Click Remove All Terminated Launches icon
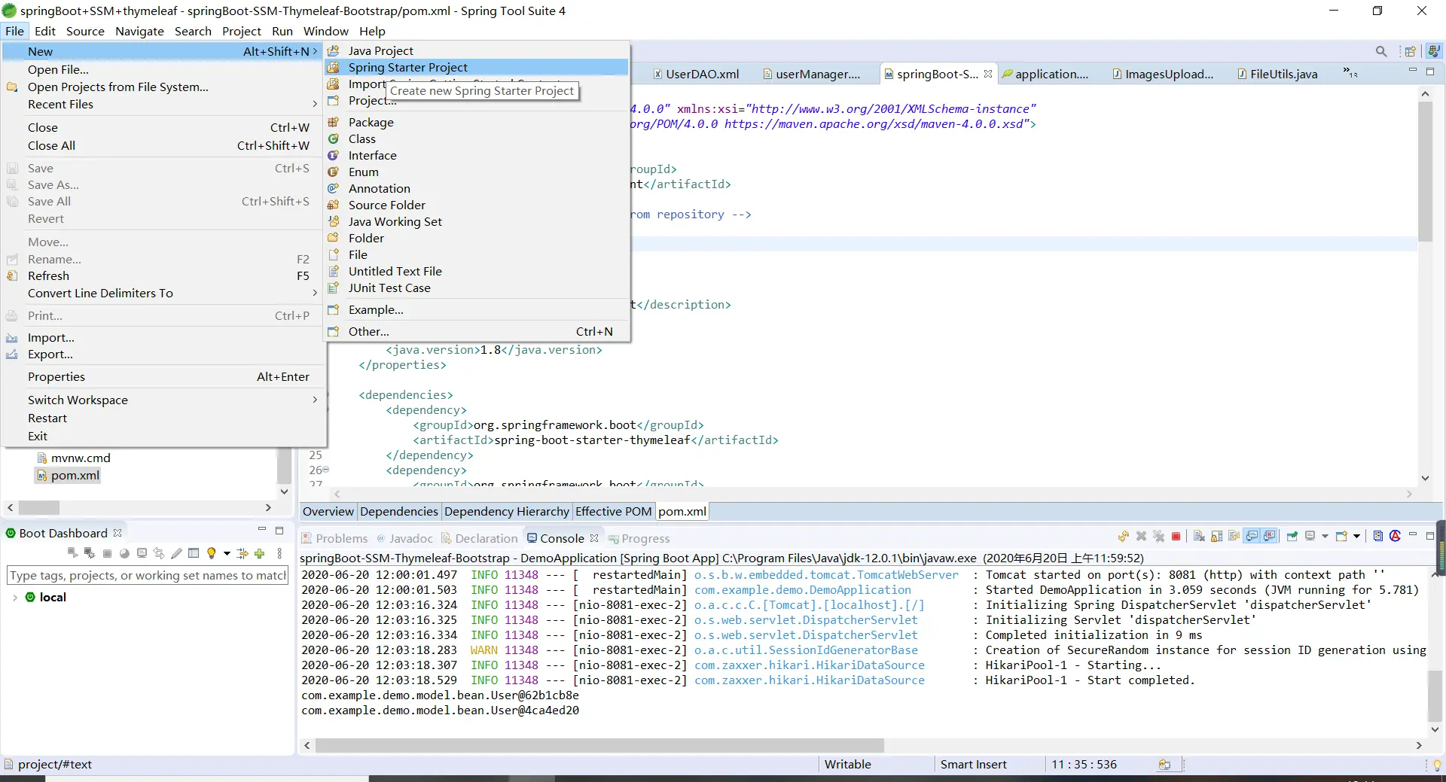1446x782 pixels. [1158, 537]
